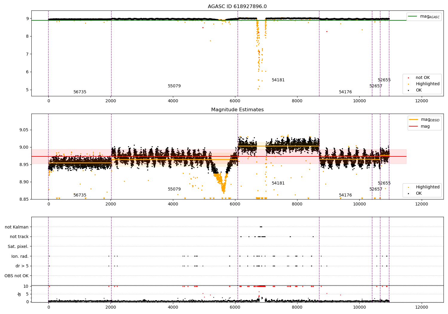Click "OK" in Magnitude Estimates legend
The image size is (448, 314).
pos(419,193)
